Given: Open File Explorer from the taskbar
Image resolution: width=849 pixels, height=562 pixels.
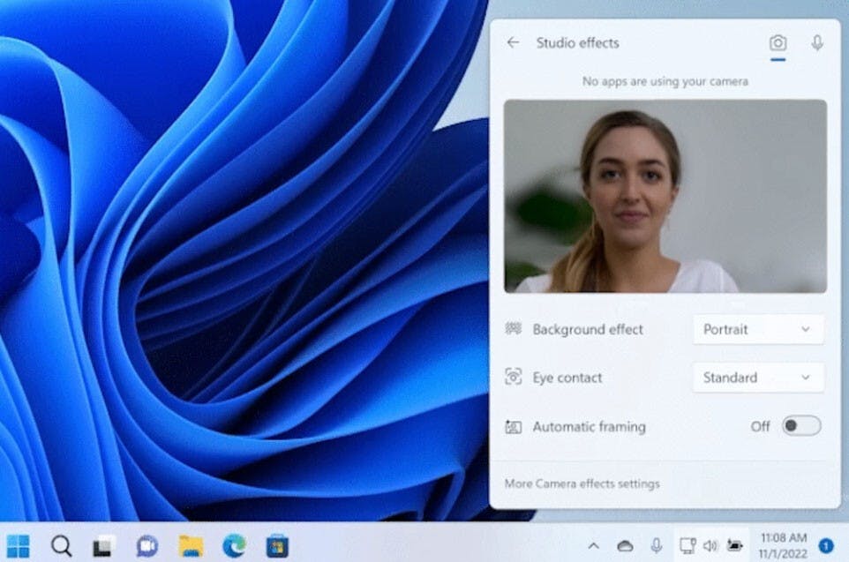Looking at the screenshot, I should pyautogui.click(x=191, y=545).
